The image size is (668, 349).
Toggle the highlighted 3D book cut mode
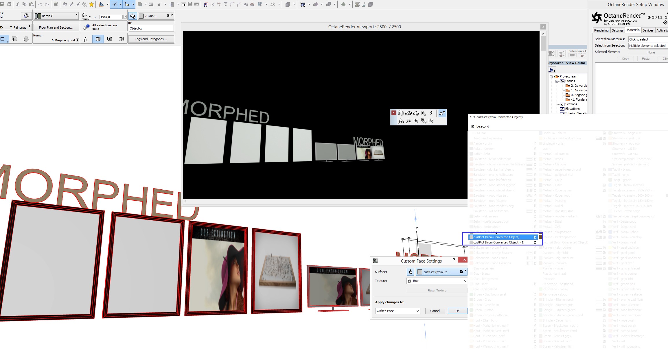98,39
